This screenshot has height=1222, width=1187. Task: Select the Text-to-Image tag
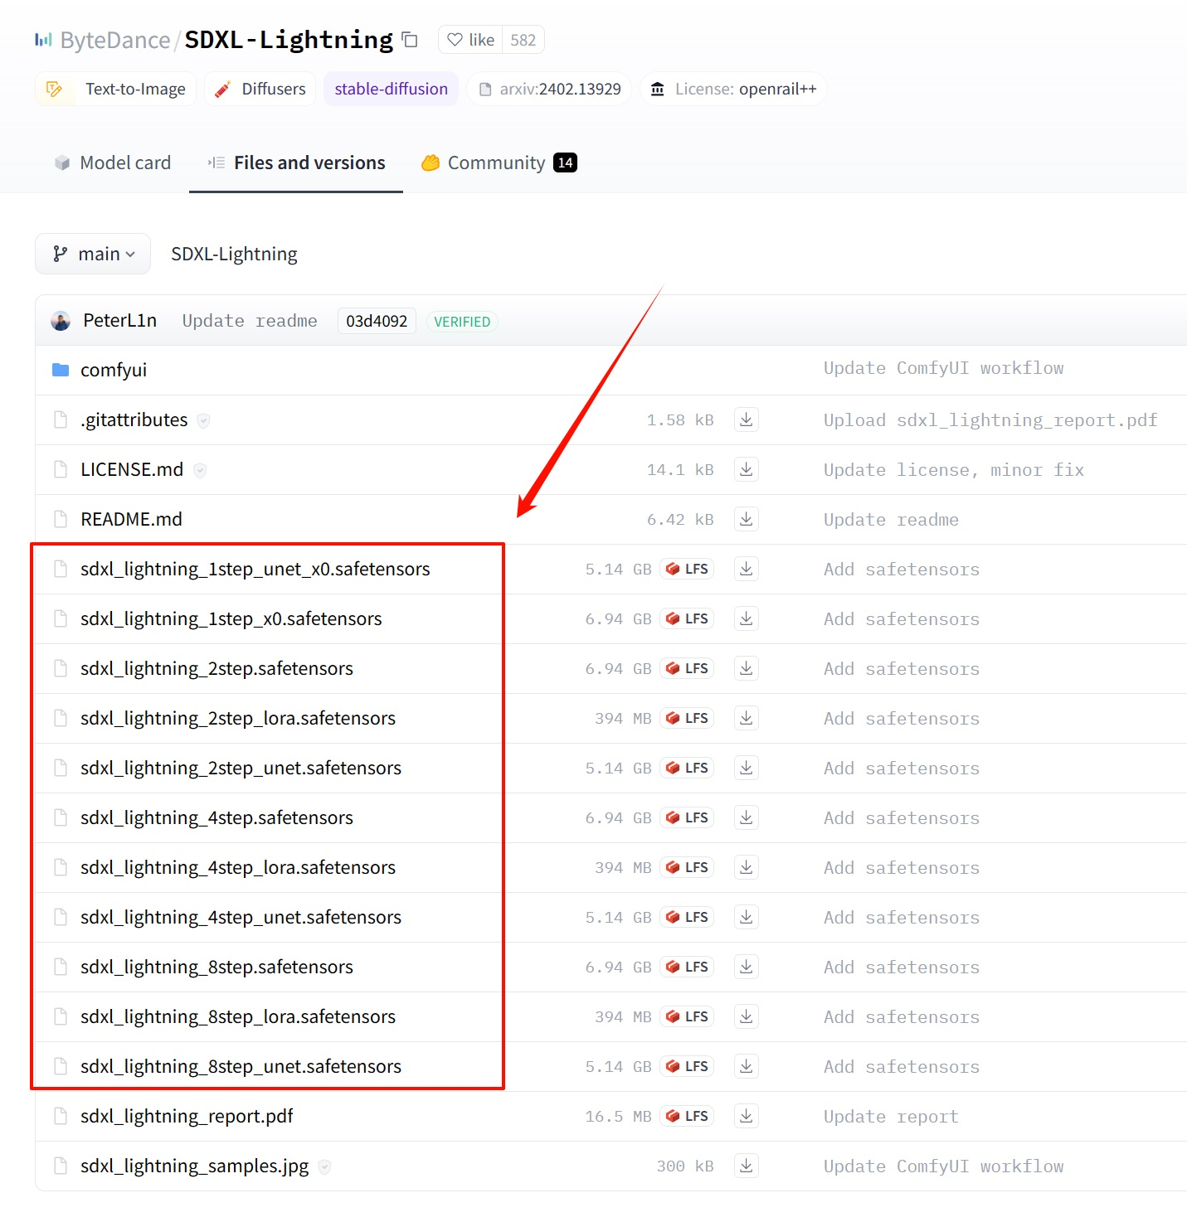coord(115,89)
